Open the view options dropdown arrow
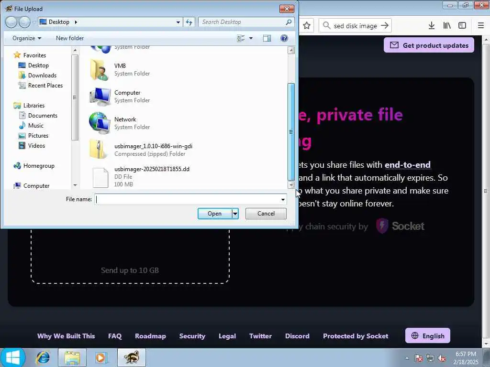490x367 pixels. coord(251,38)
